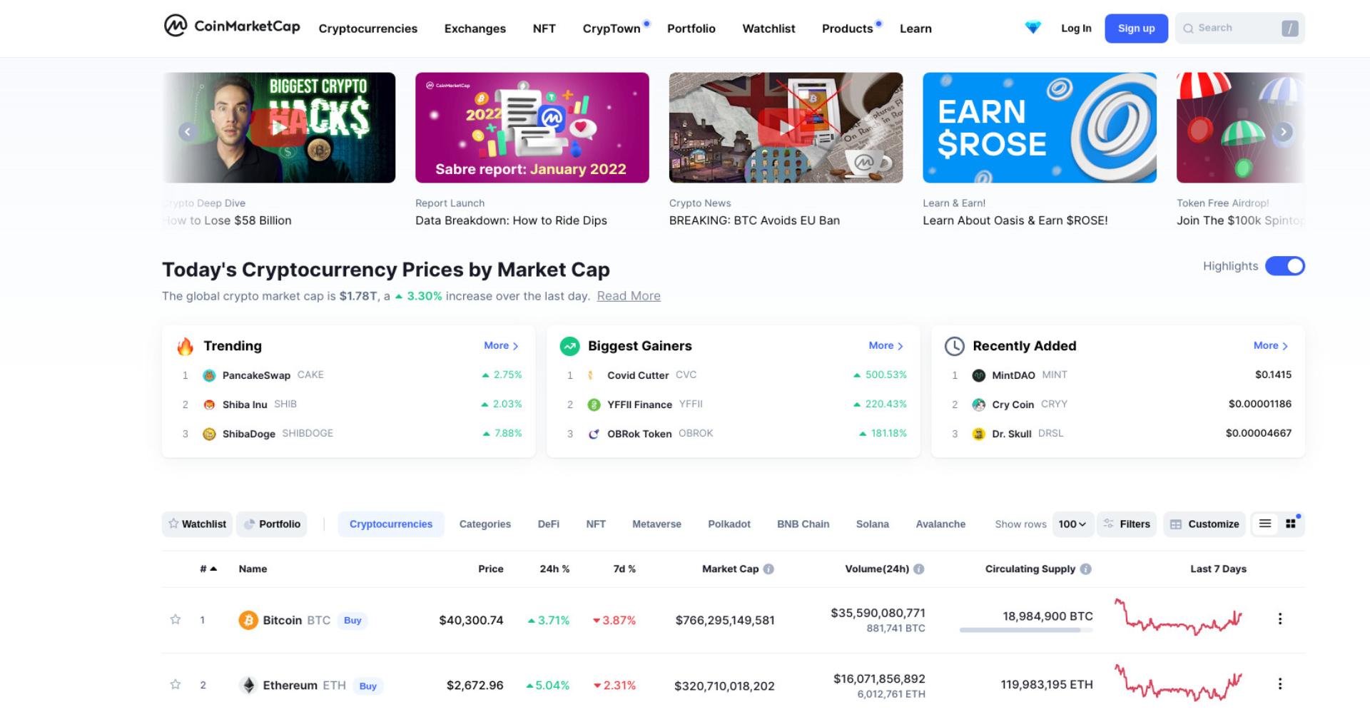Switch to list view layout
Screen dimensions: 1370x712
(1265, 524)
